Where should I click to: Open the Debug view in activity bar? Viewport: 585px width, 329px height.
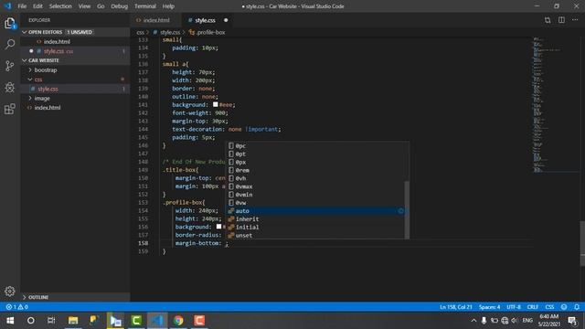(x=10, y=88)
